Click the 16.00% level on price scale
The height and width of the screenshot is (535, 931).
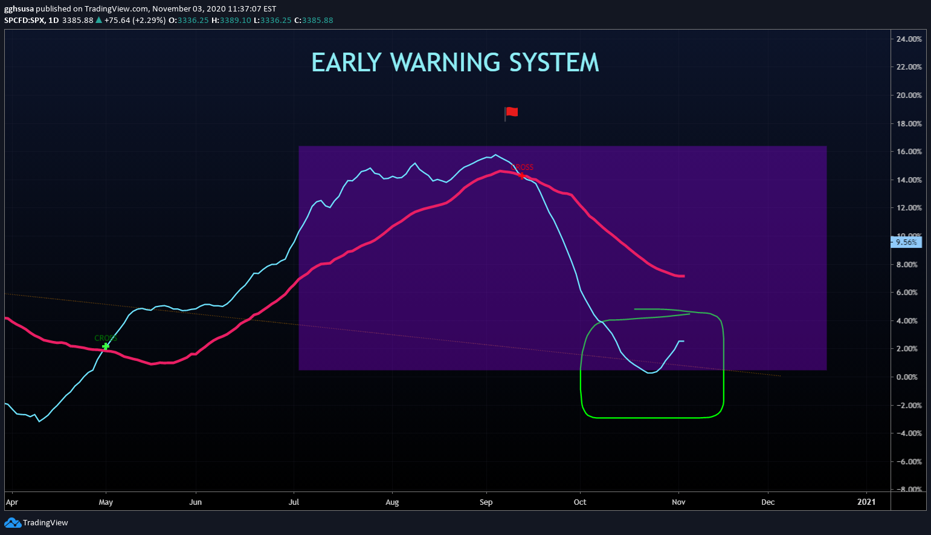[x=909, y=152]
